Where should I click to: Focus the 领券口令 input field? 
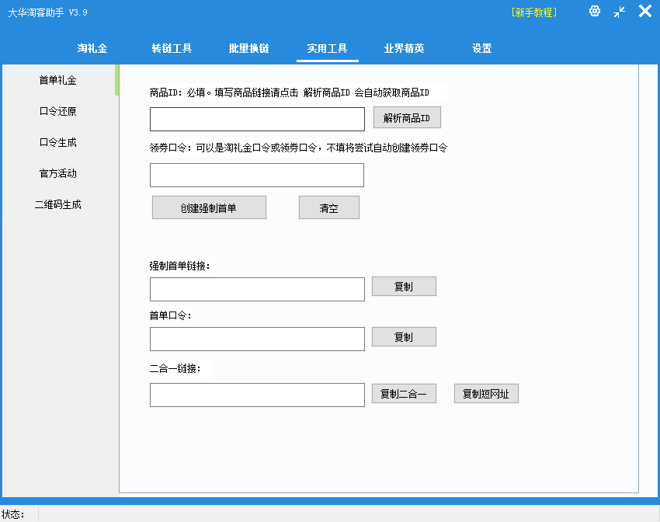coord(257,175)
